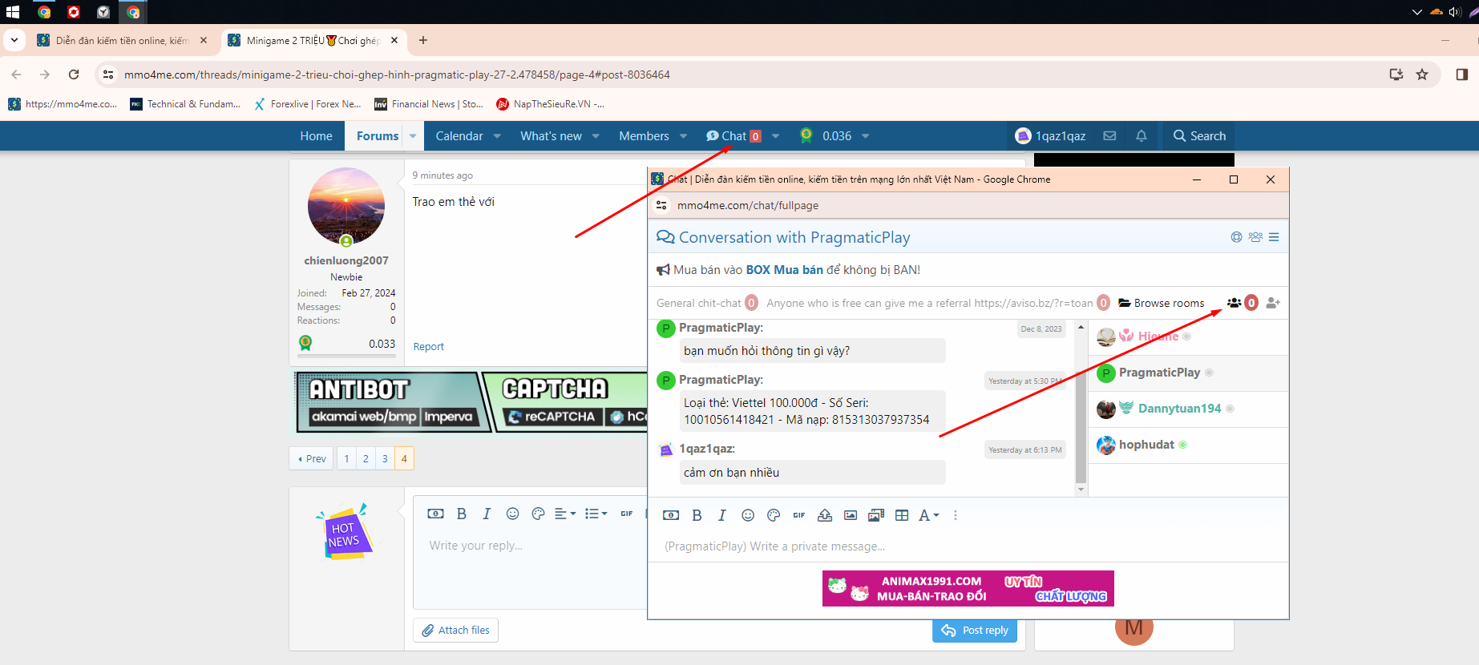This screenshot has width=1479, height=665.
Task: Open more options dots in chat toolbar
Action: [x=956, y=515]
